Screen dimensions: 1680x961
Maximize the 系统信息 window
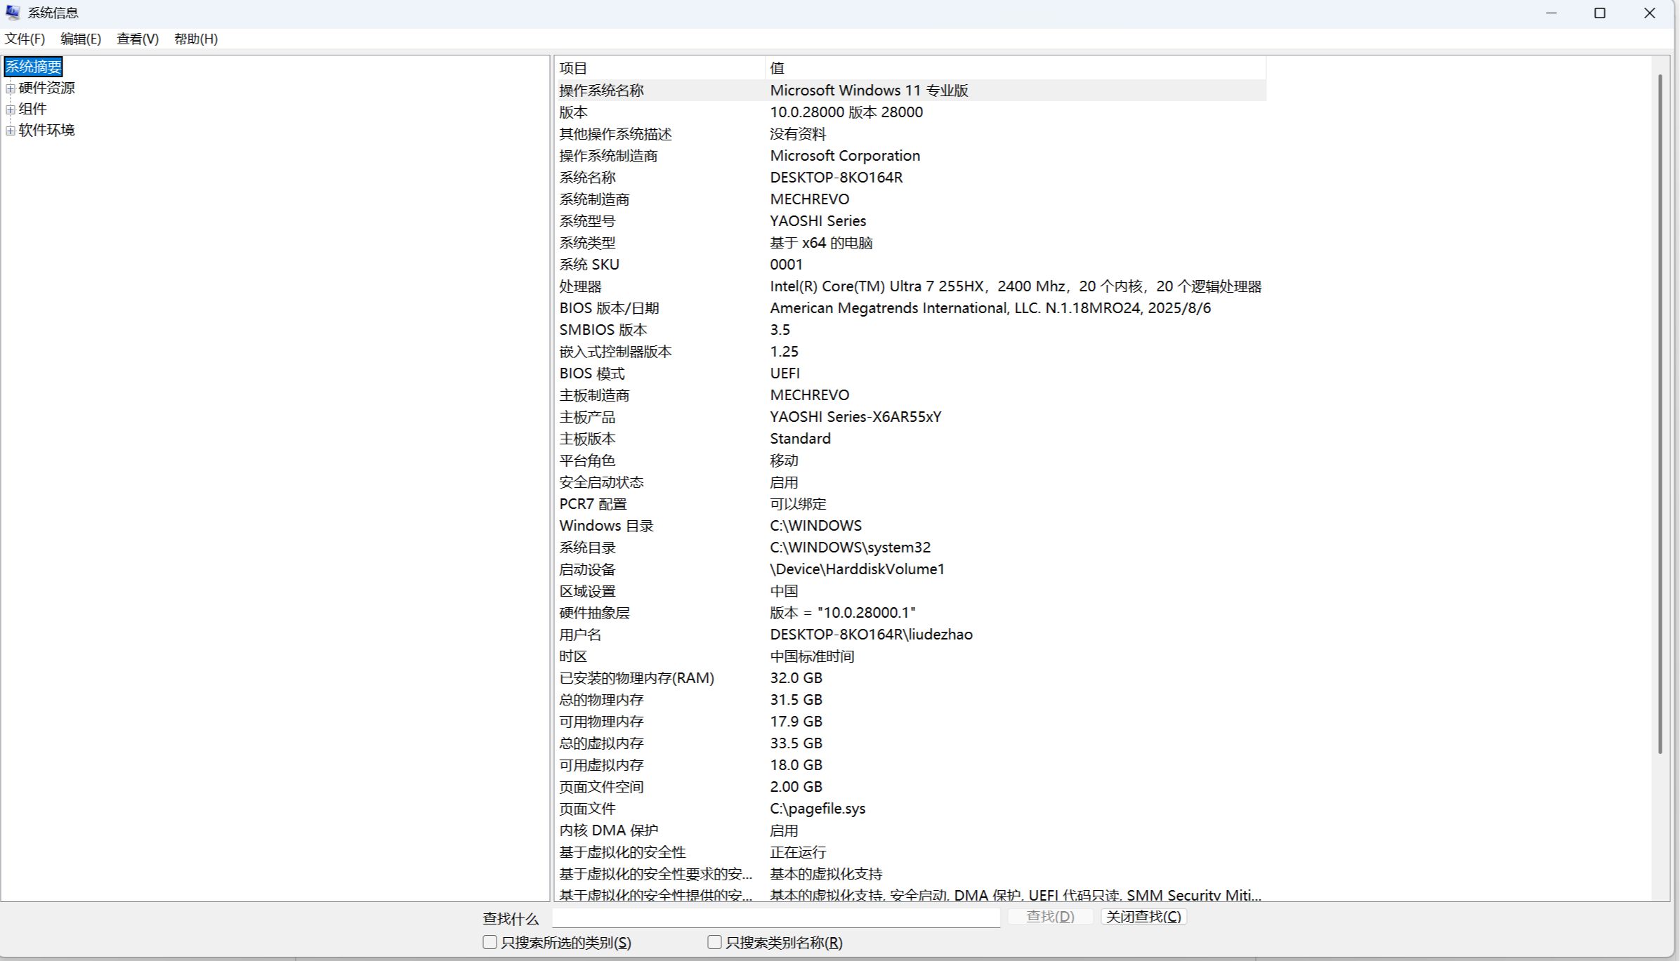[1600, 13]
